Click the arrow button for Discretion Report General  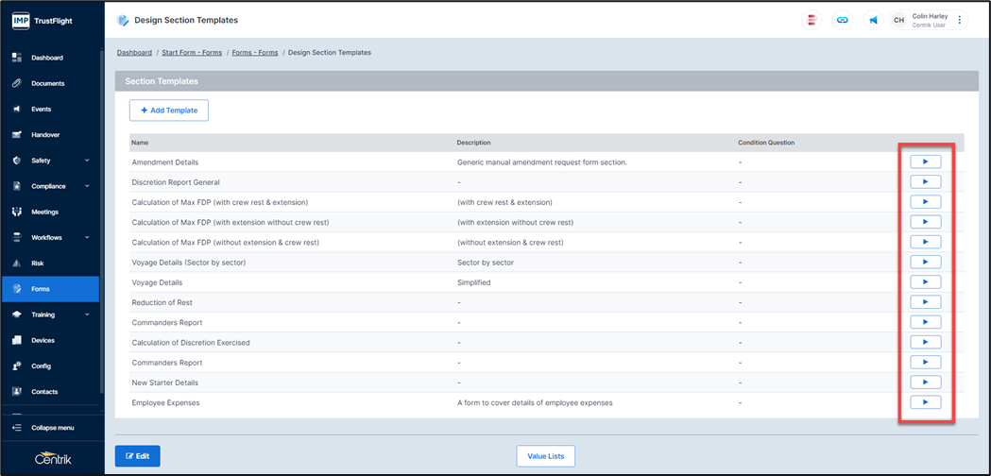tap(925, 182)
